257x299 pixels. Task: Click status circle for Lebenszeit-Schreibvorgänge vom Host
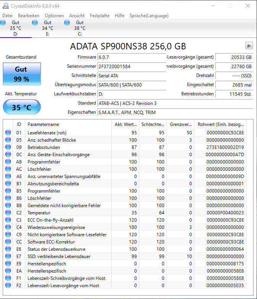pyautogui.click(x=8, y=278)
